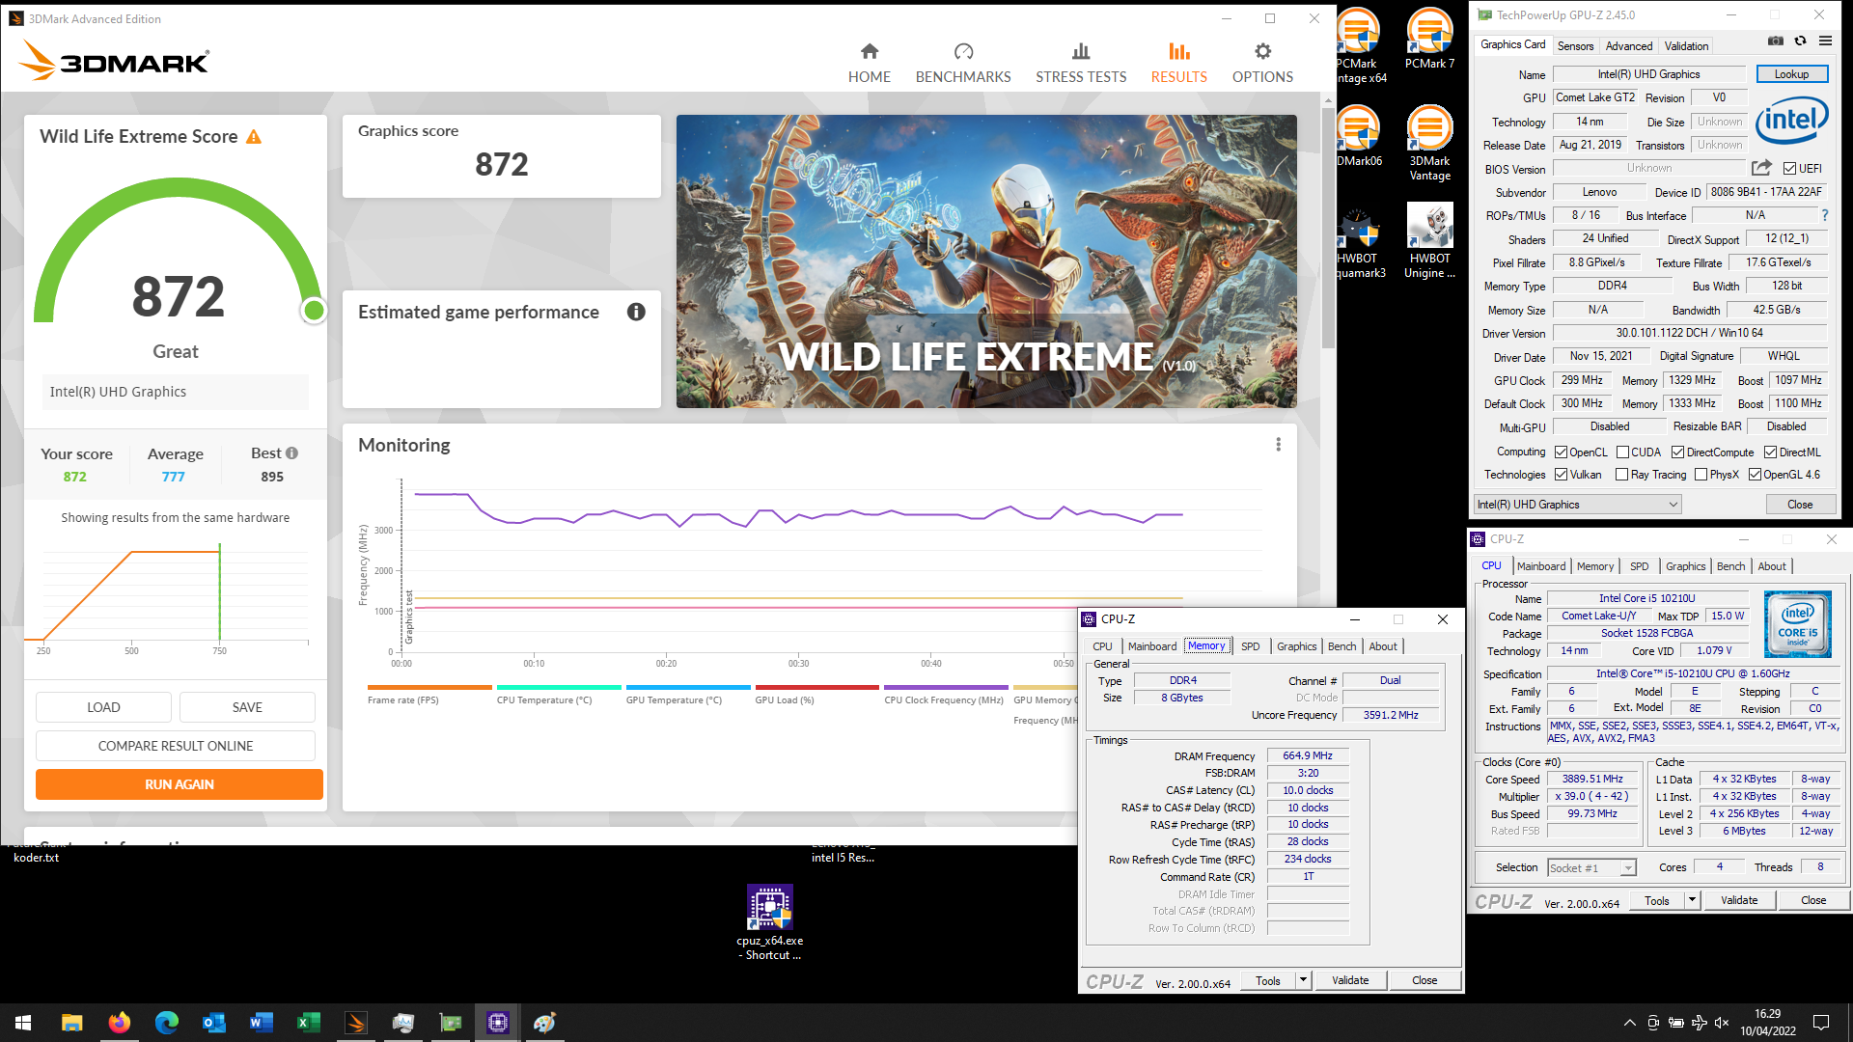The height and width of the screenshot is (1042, 1853).
Task: Open Microsoft Edge from the taskbar
Action: pos(167,1023)
